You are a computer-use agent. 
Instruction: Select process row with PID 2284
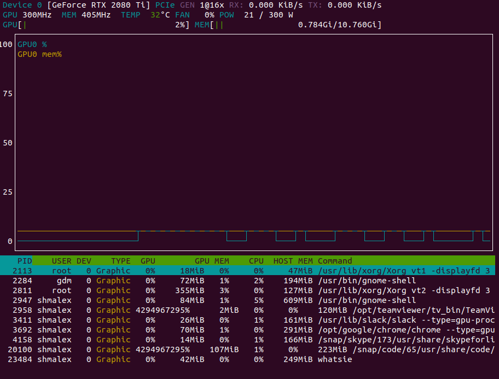248,281
